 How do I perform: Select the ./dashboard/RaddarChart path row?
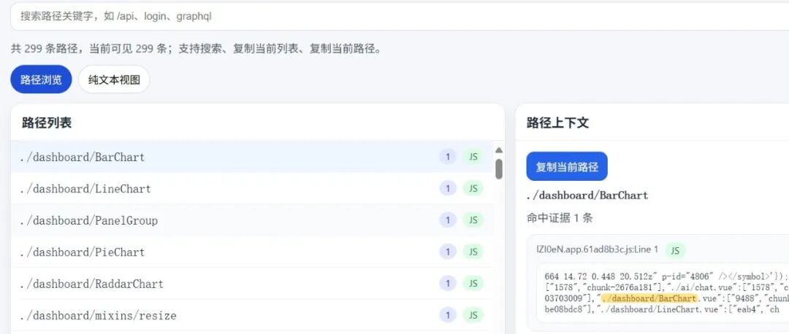coord(252,283)
